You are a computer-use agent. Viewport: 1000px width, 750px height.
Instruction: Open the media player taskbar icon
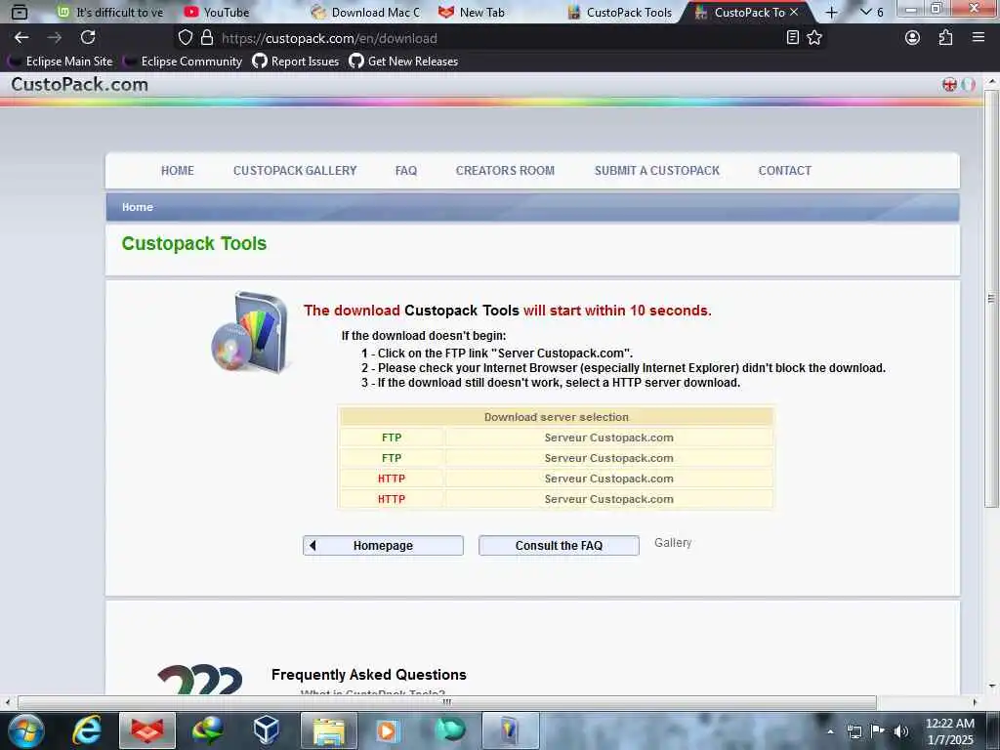[x=387, y=730]
